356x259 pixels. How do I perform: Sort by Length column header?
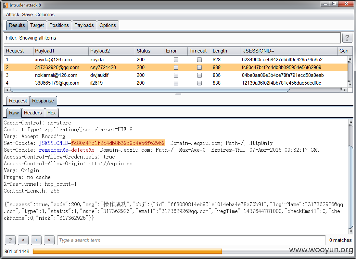[x=226, y=51]
